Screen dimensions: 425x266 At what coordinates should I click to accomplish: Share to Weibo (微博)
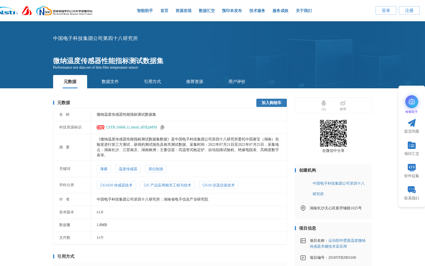point(343,105)
